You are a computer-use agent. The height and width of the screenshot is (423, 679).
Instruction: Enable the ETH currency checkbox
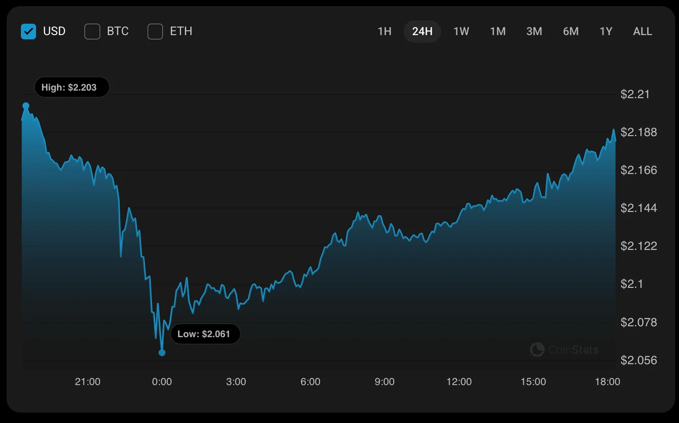(x=155, y=31)
